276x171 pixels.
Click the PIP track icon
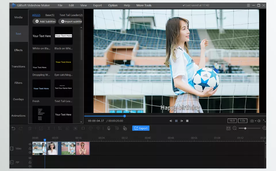[x=11, y=162]
